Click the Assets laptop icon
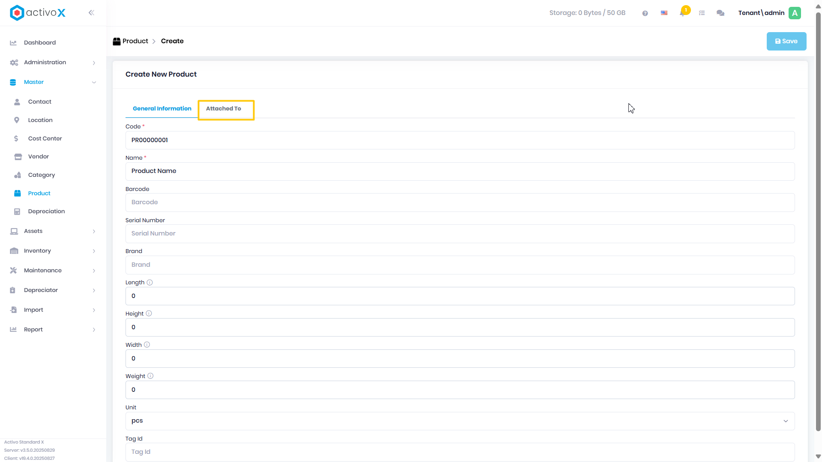Image resolution: width=822 pixels, height=462 pixels. click(x=14, y=231)
